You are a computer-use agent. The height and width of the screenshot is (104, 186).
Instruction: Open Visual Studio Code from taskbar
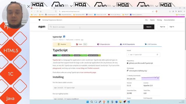pos(128,102)
